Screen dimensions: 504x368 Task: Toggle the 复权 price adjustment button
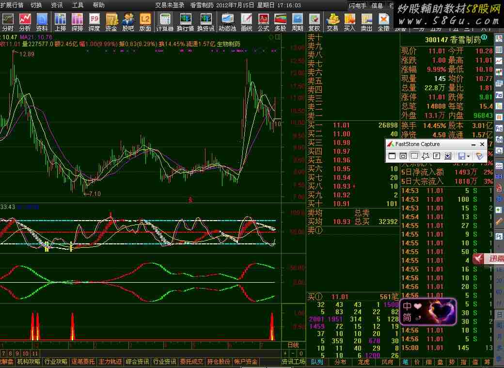(315, 21)
